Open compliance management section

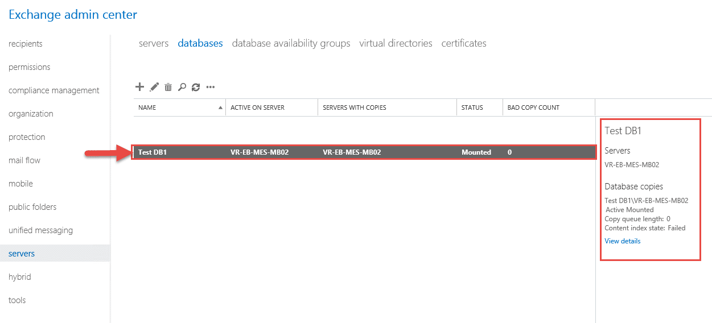pos(54,90)
